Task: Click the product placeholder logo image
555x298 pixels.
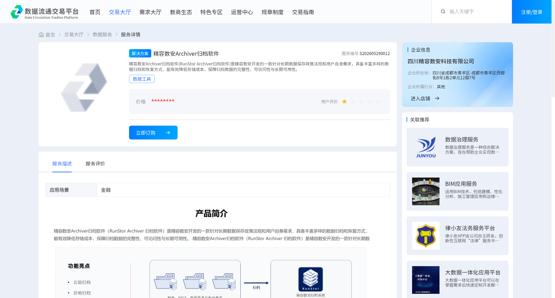Action: (84, 87)
